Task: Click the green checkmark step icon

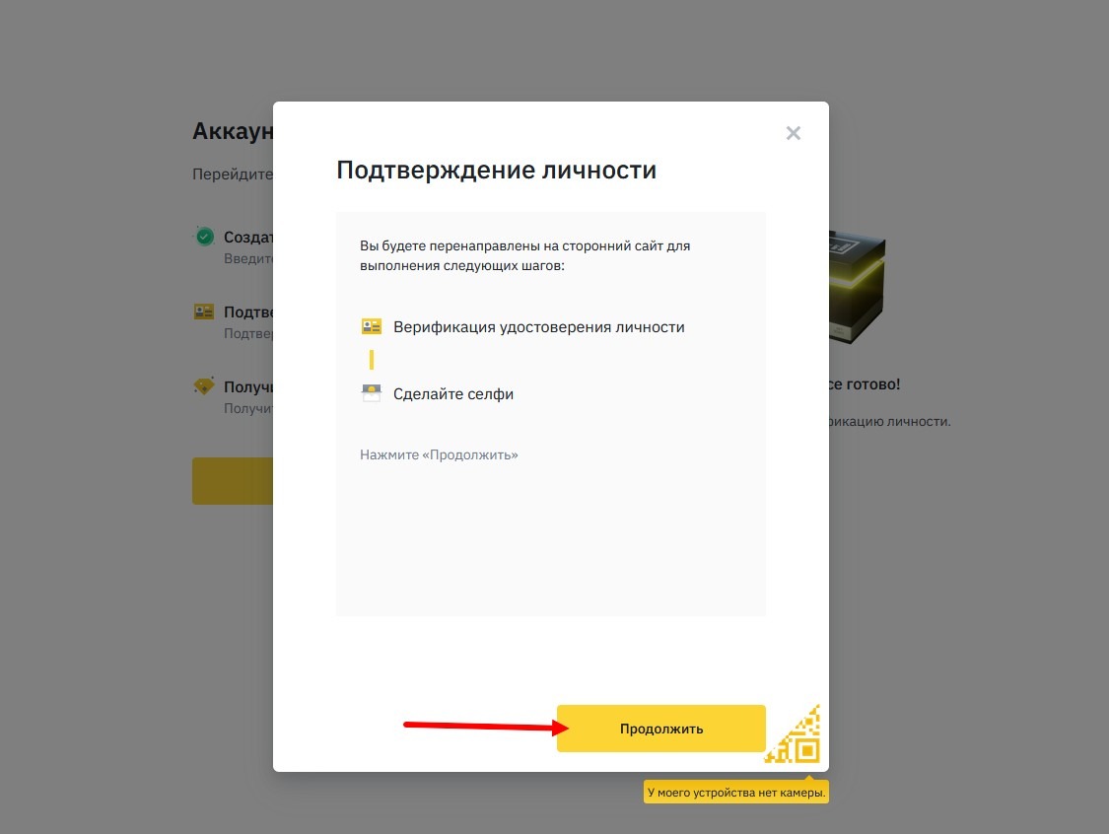Action: point(204,237)
